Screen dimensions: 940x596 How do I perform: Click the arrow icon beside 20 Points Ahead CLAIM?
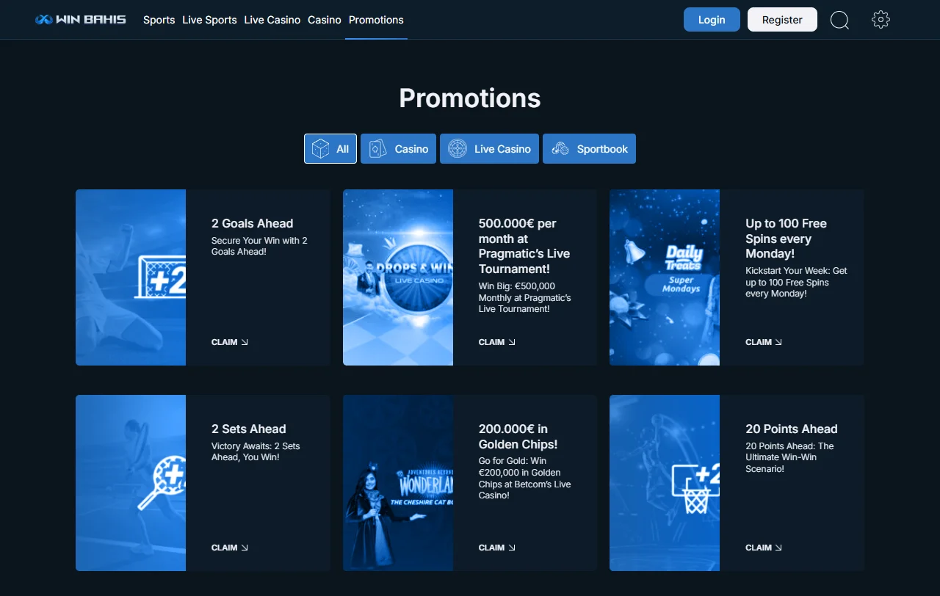(778, 548)
